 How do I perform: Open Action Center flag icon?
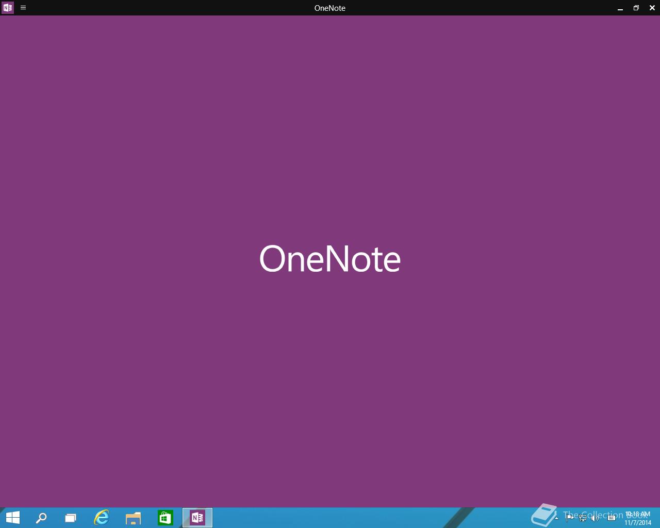pyautogui.click(x=569, y=518)
